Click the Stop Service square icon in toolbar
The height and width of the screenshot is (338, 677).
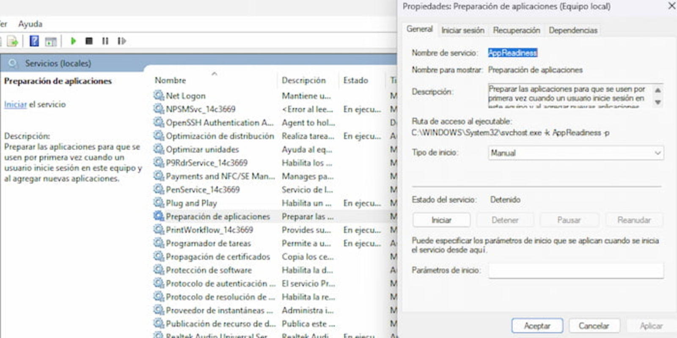pyautogui.click(x=89, y=41)
